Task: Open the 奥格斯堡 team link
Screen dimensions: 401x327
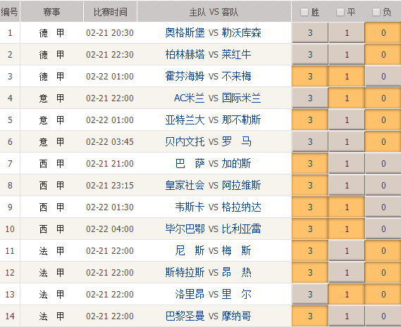Action: tap(185, 32)
